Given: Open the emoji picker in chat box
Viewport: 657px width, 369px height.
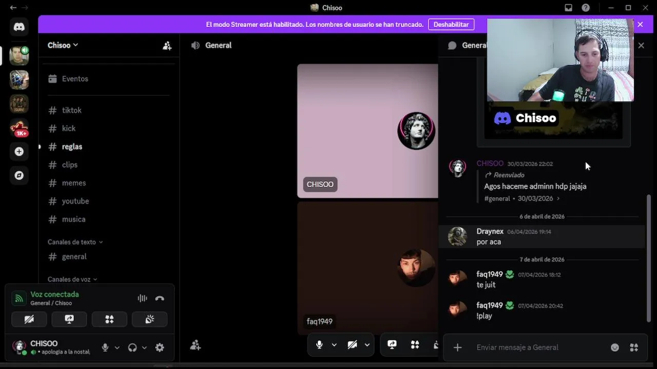Looking at the screenshot, I should [615, 347].
